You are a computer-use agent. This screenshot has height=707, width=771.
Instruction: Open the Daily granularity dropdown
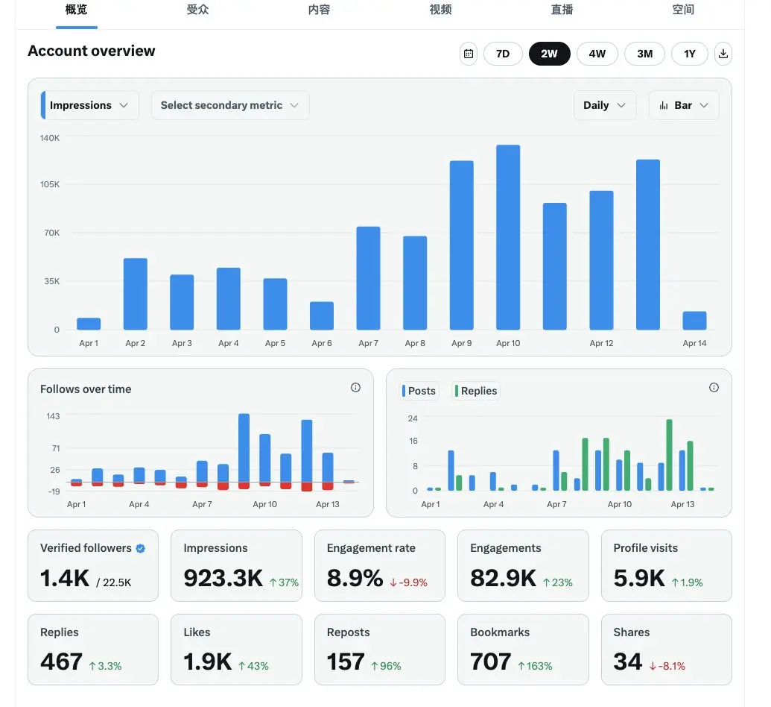pyautogui.click(x=605, y=105)
